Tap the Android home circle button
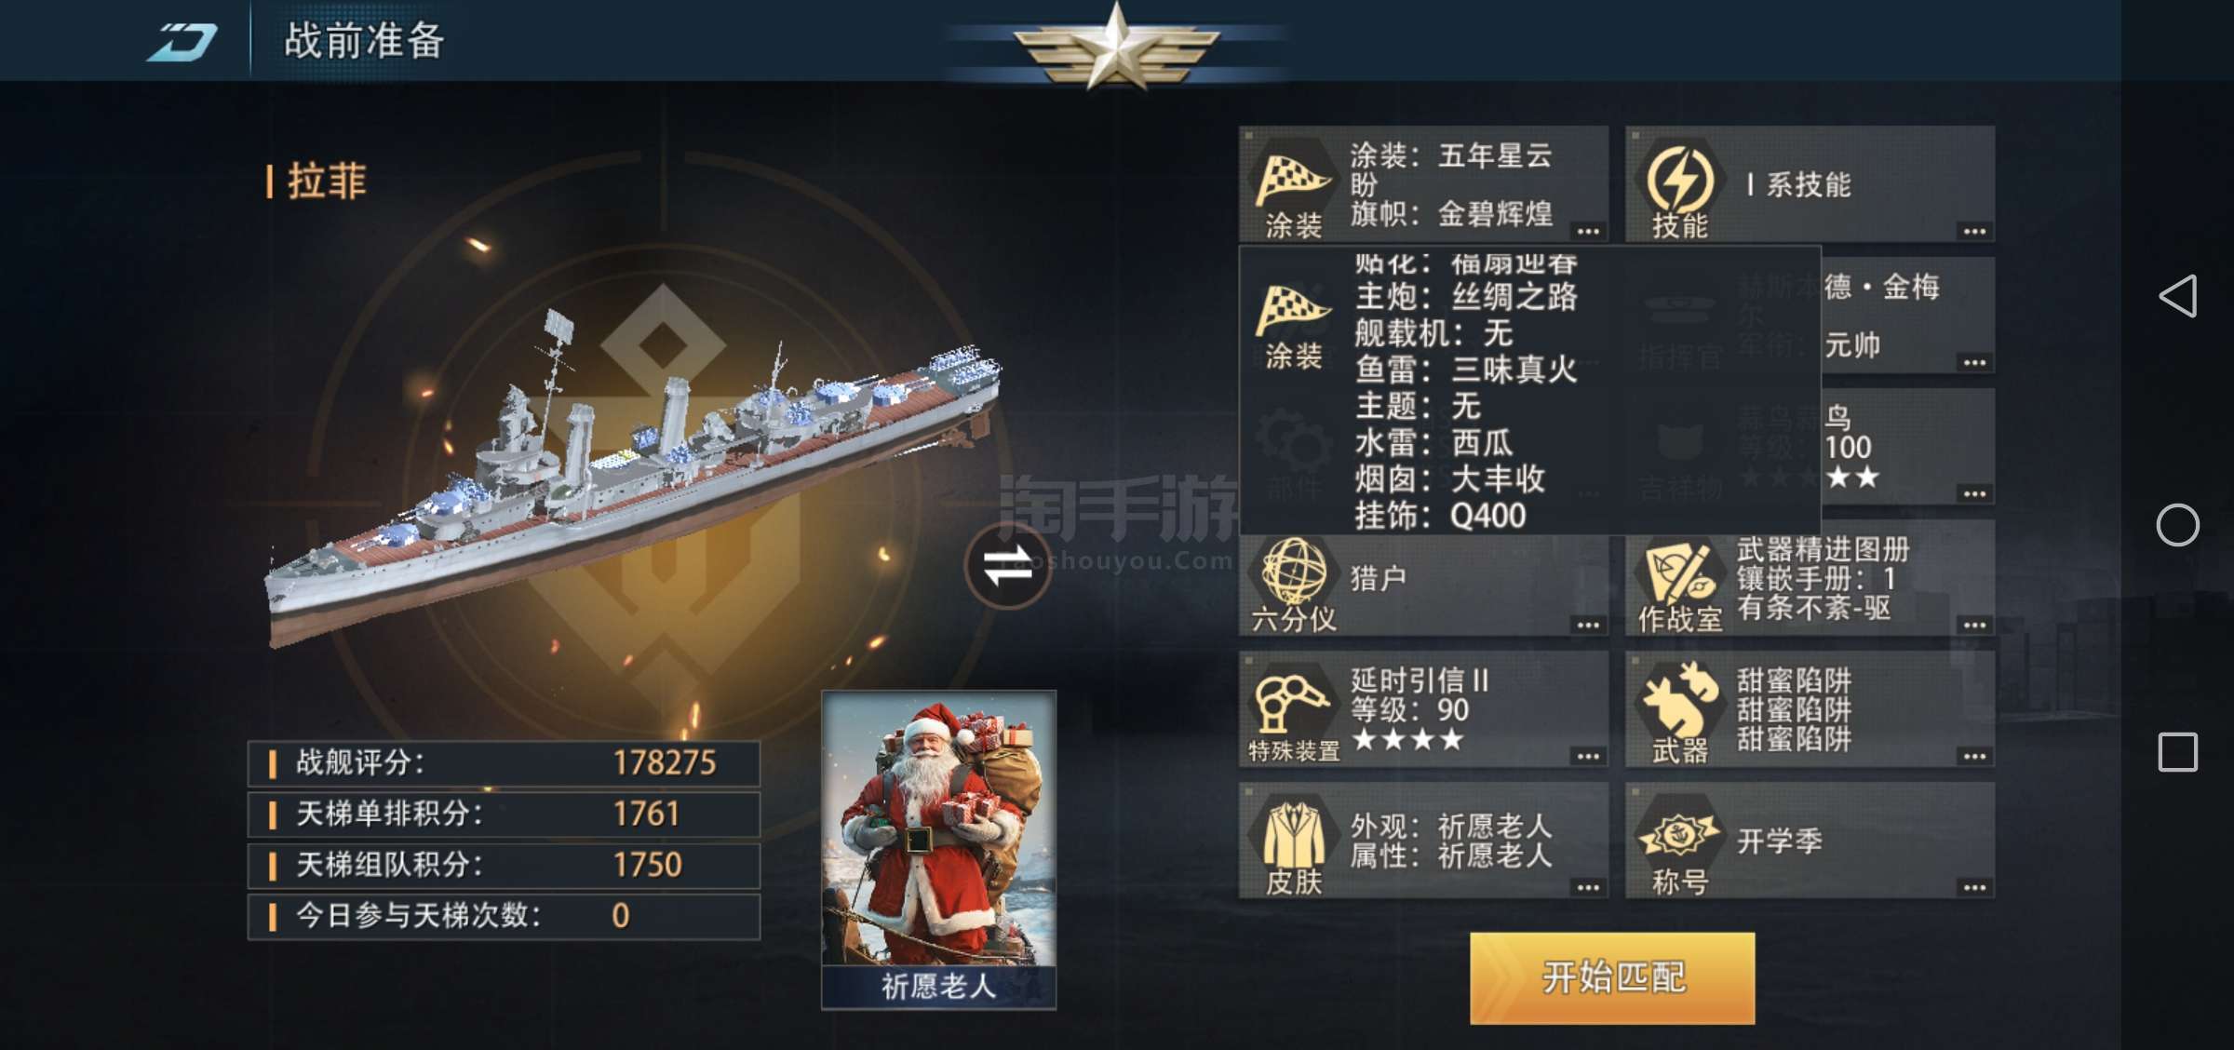The image size is (2234, 1050). point(2177,525)
